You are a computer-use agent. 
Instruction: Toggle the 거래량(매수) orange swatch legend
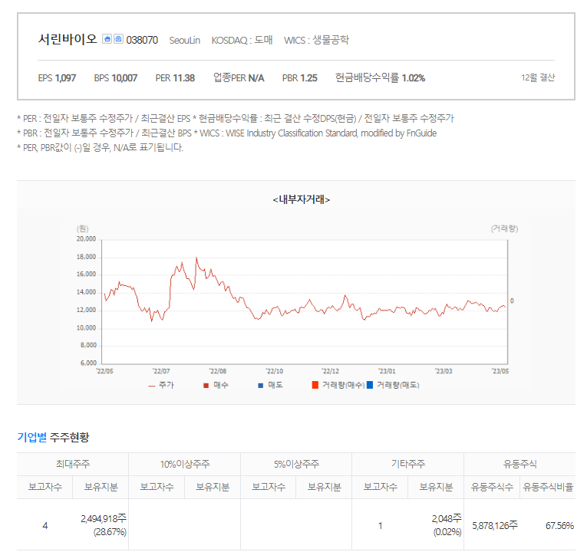pyautogui.click(x=338, y=385)
